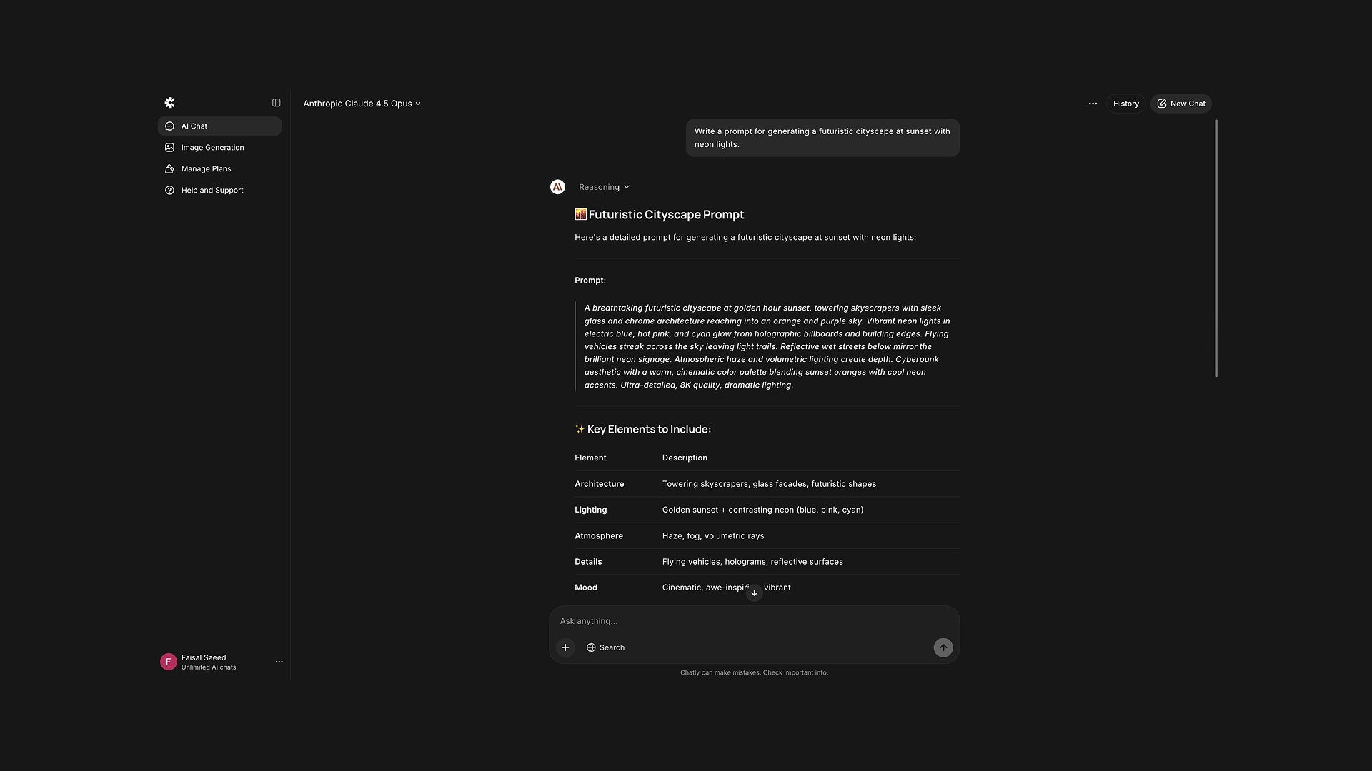Enable the Search web toggle
The width and height of the screenshot is (1372, 771).
605,647
